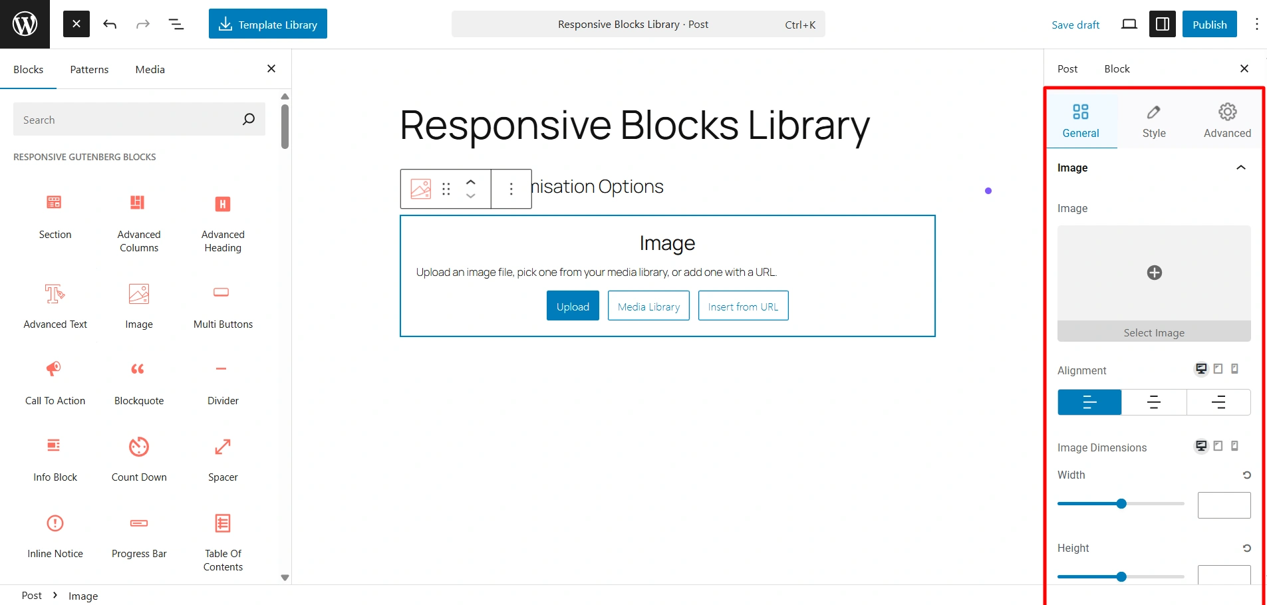1267x605 pixels.
Task: Select tablet device for Image Dimensions
Action: (1218, 446)
